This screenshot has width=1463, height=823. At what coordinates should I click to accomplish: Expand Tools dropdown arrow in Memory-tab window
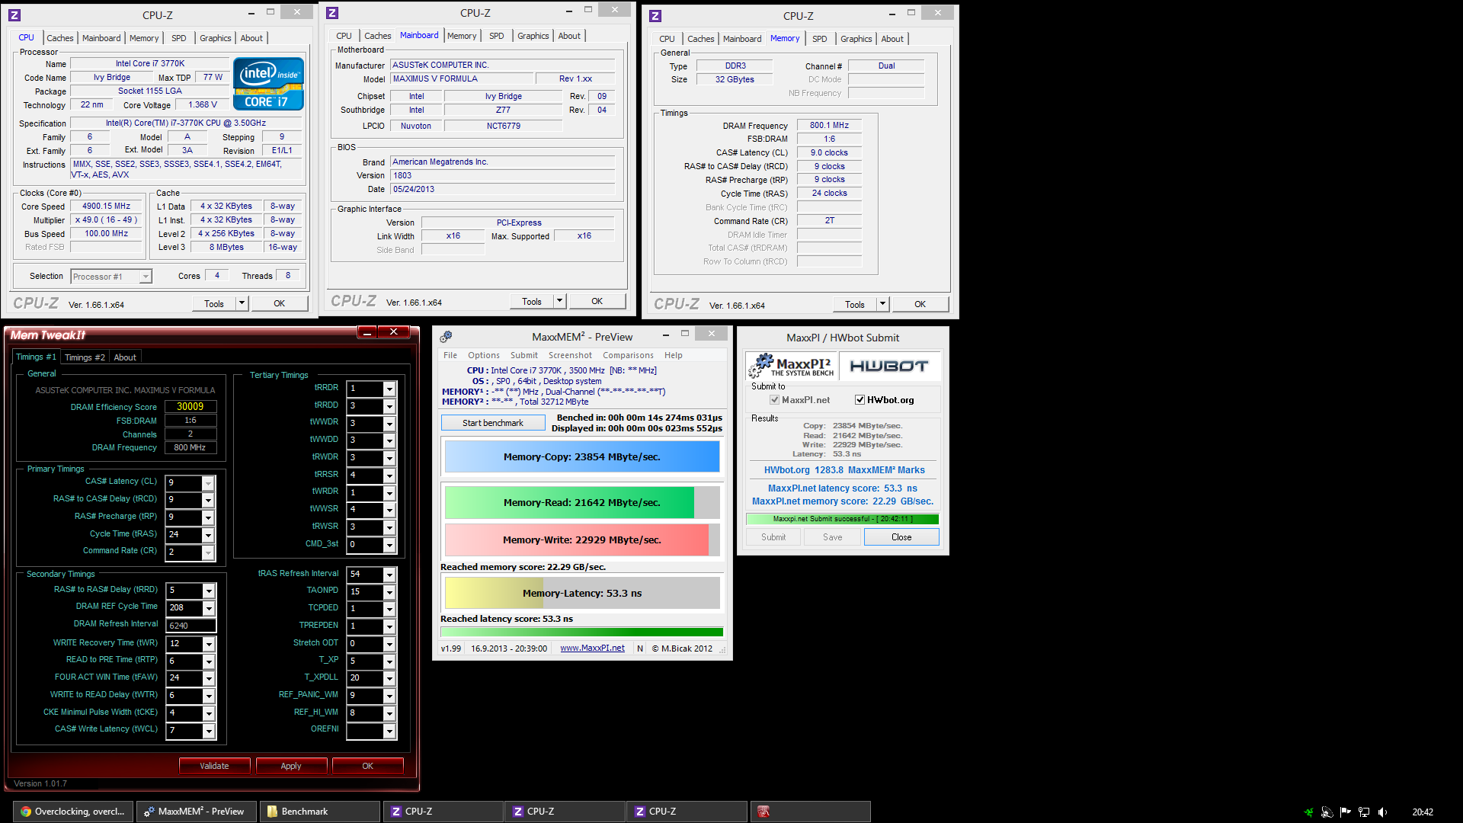click(x=883, y=304)
